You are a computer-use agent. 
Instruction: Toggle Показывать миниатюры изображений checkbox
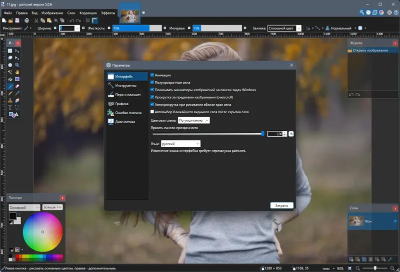[x=152, y=90]
